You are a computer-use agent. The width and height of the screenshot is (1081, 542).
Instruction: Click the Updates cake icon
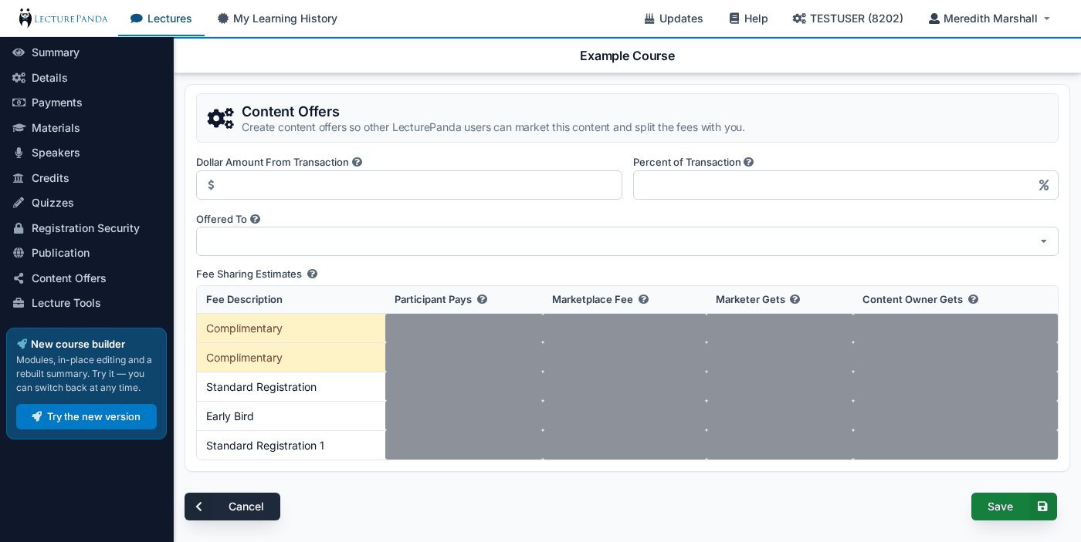click(649, 19)
